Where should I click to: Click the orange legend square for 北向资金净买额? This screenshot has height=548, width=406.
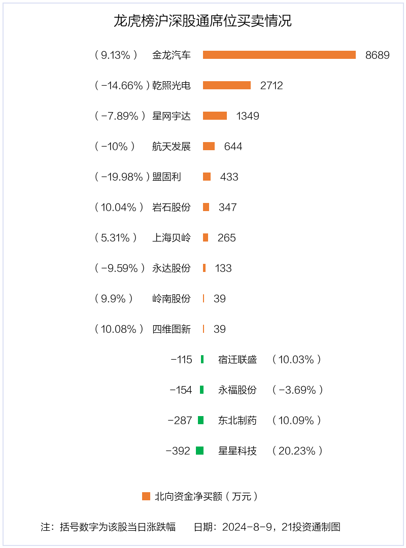click(146, 496)
